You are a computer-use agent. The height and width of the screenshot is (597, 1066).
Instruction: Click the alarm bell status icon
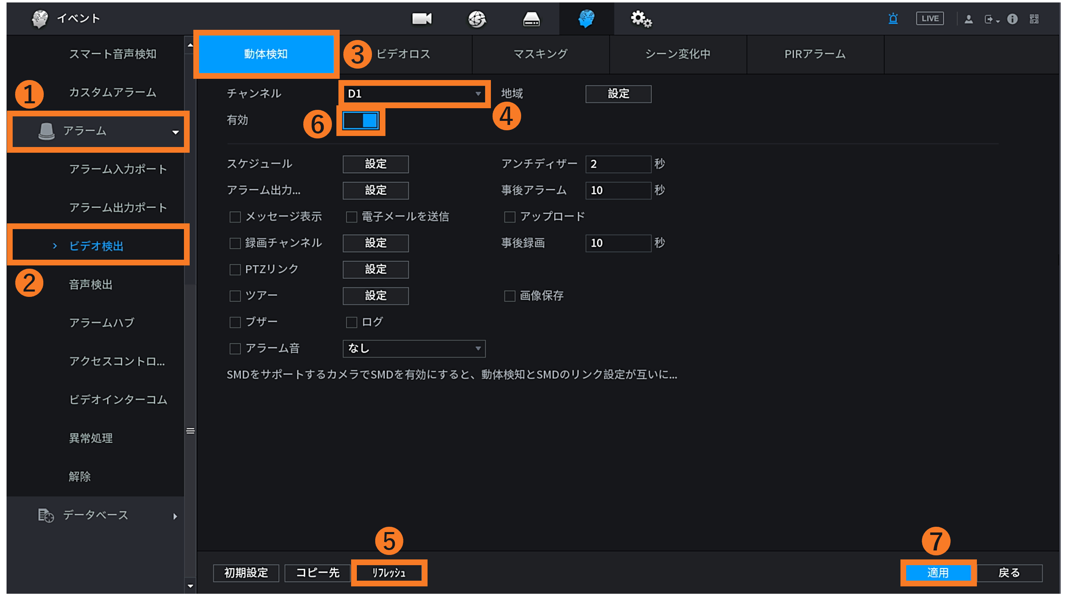[893, 19]
